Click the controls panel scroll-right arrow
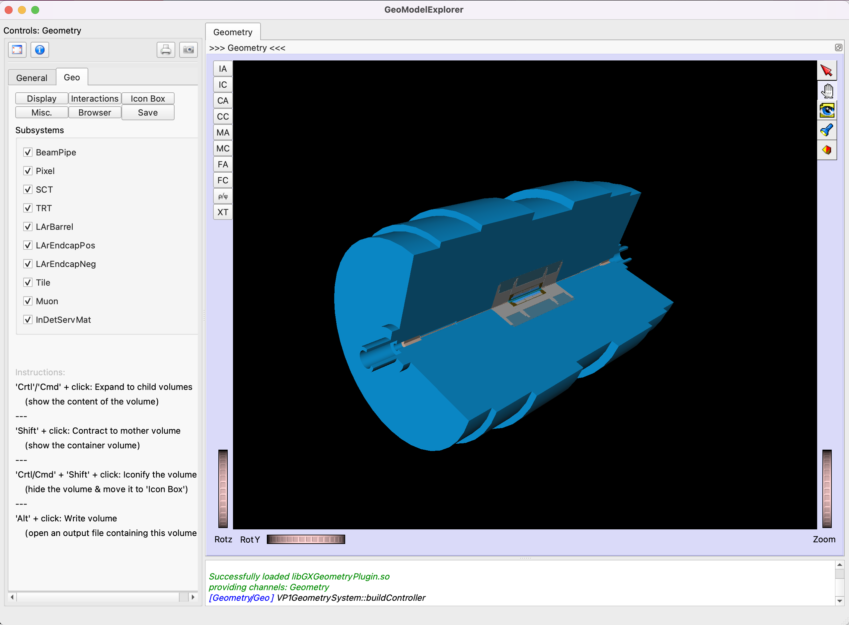The width and height of the screenshot is (849, 625). tap(193, 597)
